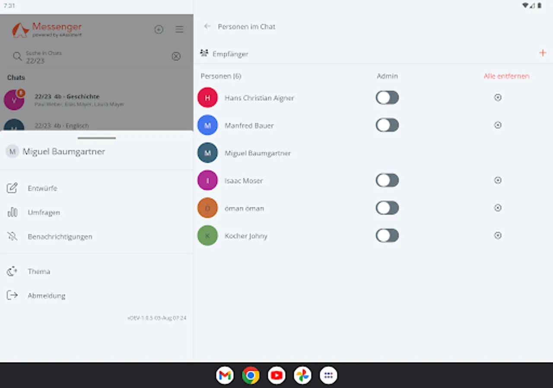The width and height of the screenshot is (553, 388).
Task: Open chat 22/23 4b - Englisch
Action: tap(97, 125)
